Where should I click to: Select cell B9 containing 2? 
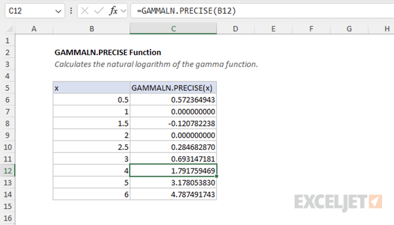(x=91, y=135)
